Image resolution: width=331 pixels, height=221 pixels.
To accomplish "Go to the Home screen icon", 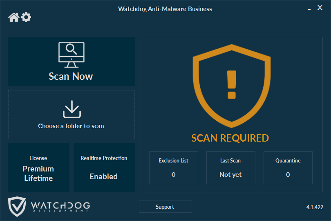I will coord(14,17).
